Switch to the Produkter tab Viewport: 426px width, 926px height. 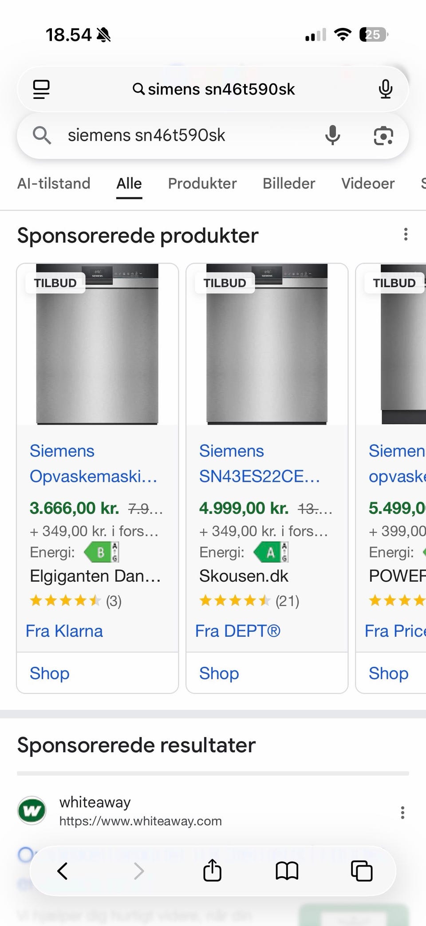(x=202, y=183)
